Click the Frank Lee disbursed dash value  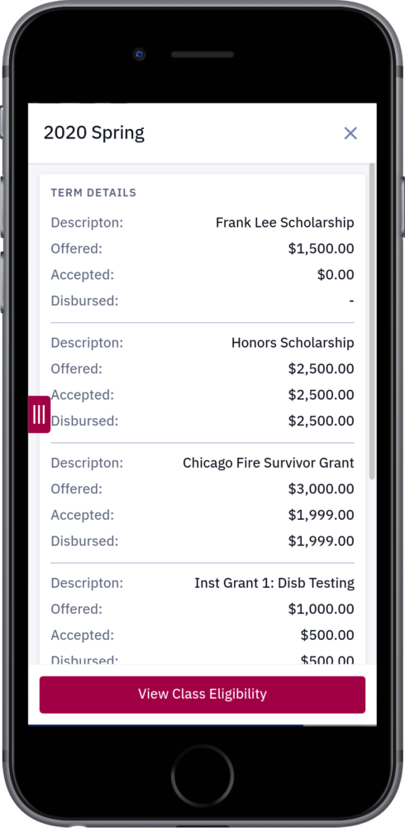(352, 301)
